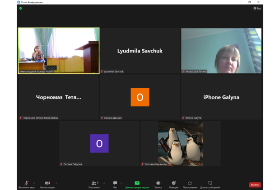280x190 pixels.
Task: Open the Приложения apps panel
Action: pos(190,184)
